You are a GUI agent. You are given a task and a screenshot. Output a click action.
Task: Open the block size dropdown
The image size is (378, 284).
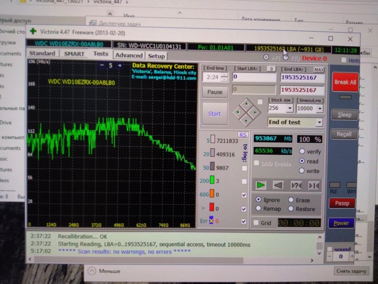pyautogui.click(x=289, y=108)
